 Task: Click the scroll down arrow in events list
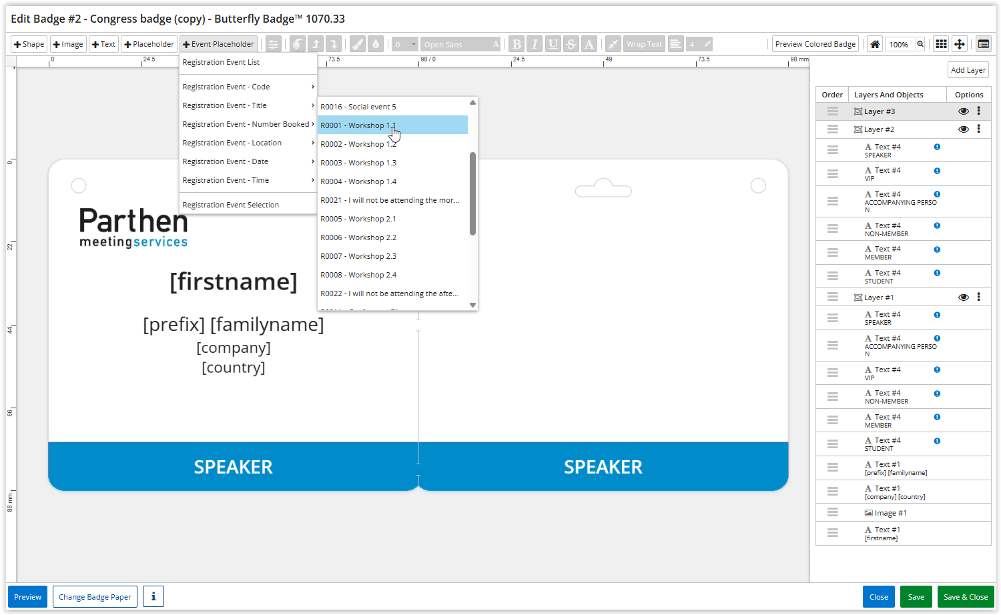[472, 305]
